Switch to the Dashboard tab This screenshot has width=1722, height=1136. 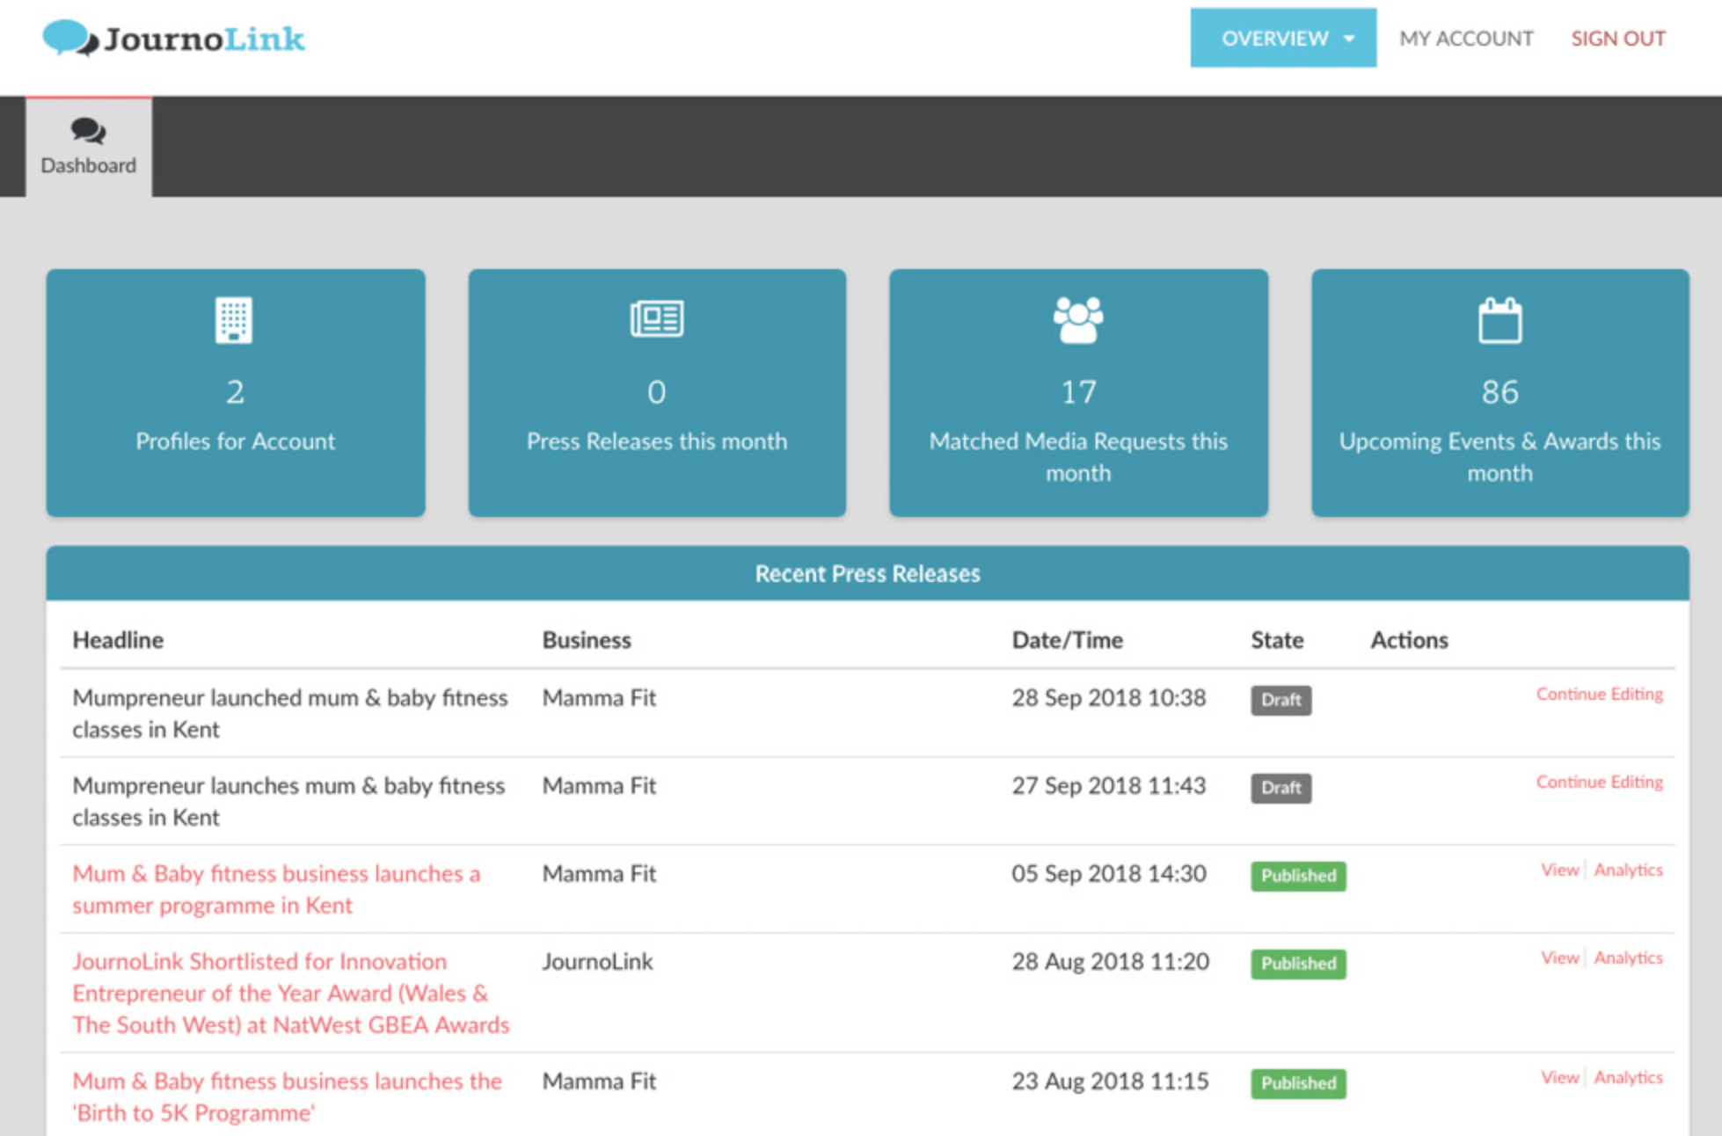click(x=89, y=147)
